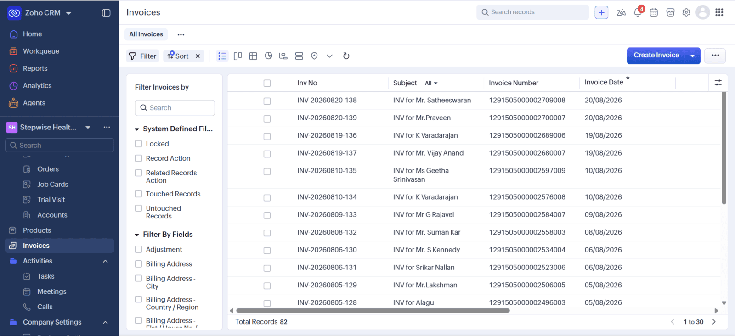735x336 pixels.
Task: Switch to list view
Action: 222,56
